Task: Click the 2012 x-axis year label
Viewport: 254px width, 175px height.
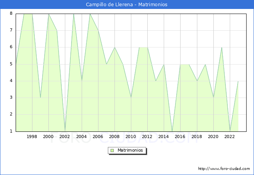Action: (x=147, y=136)
